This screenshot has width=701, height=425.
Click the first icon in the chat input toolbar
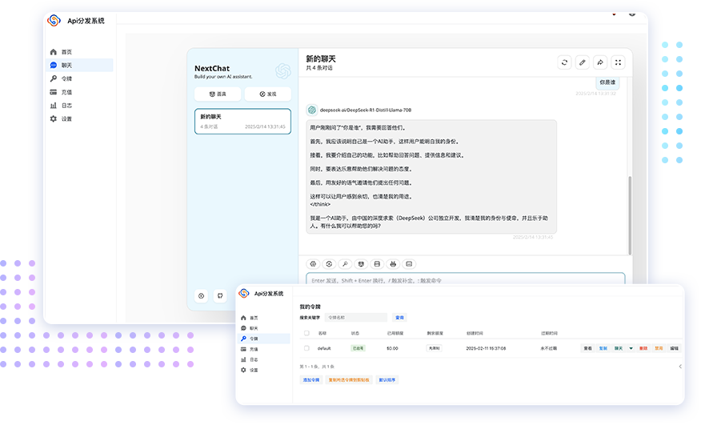[x=314, y=263]
